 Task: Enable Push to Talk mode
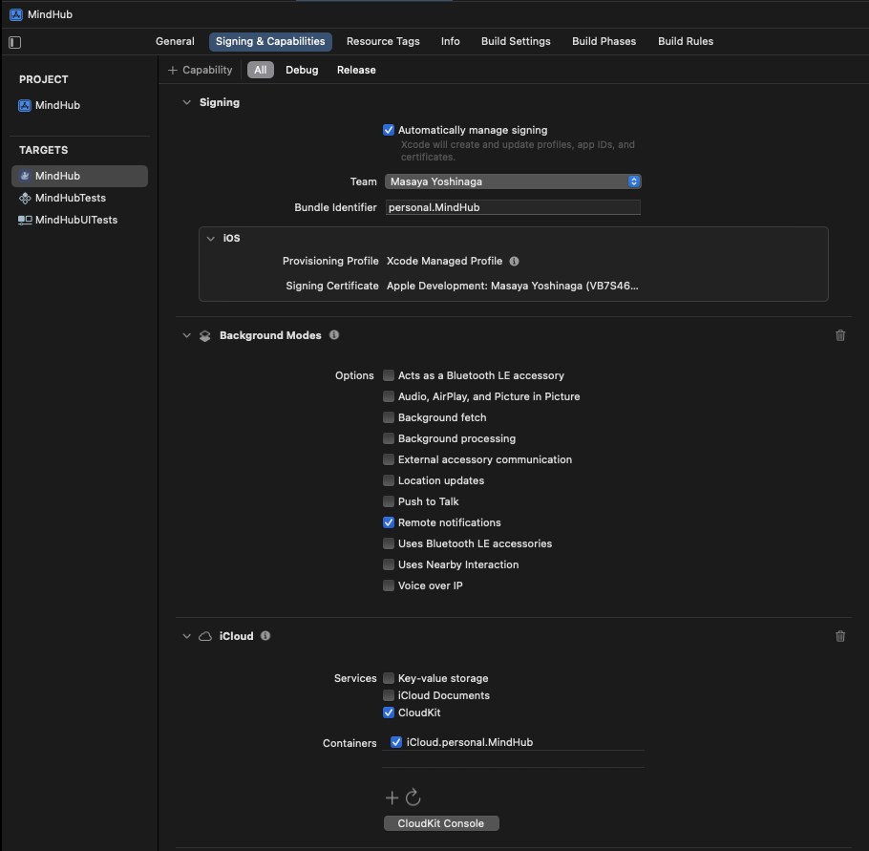pyautogui.click(x=389, y=501)
